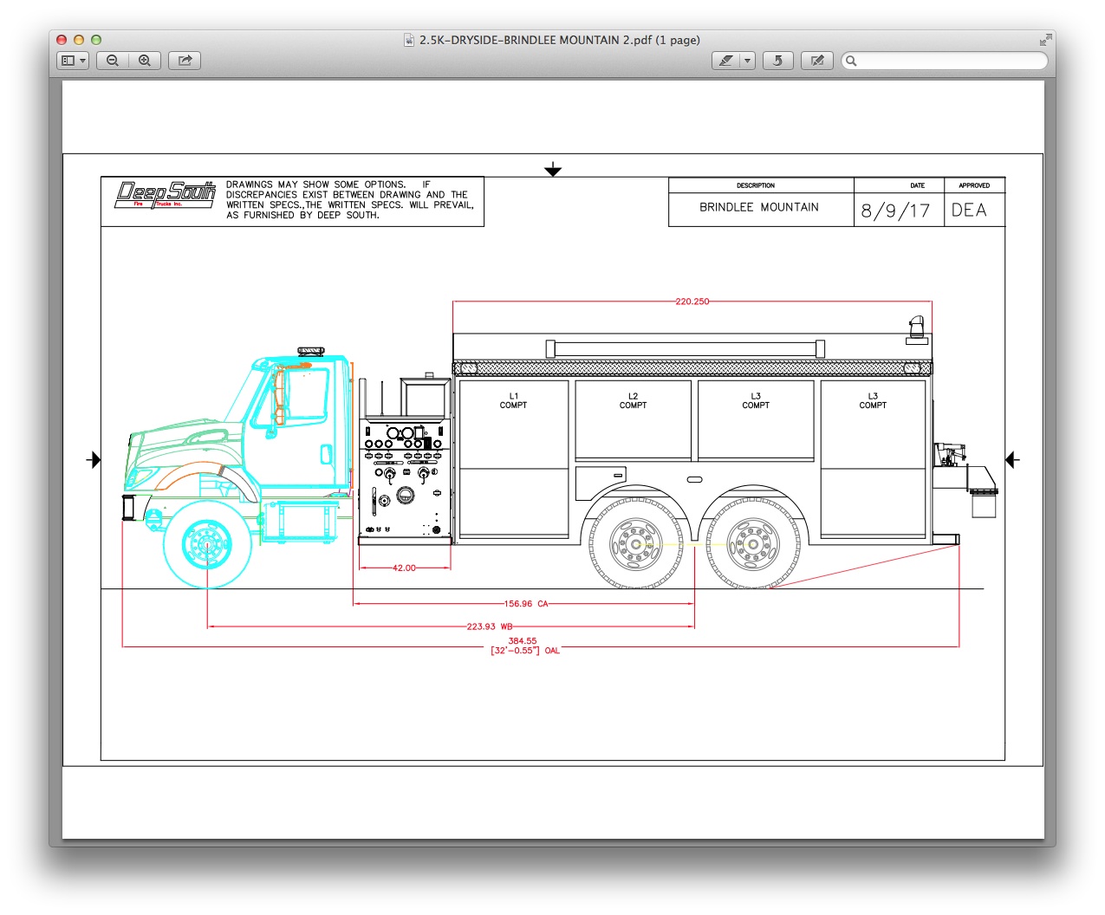Click the Deep South logo in drawing
Screen dimensions: 1105x915
point(165,195)
